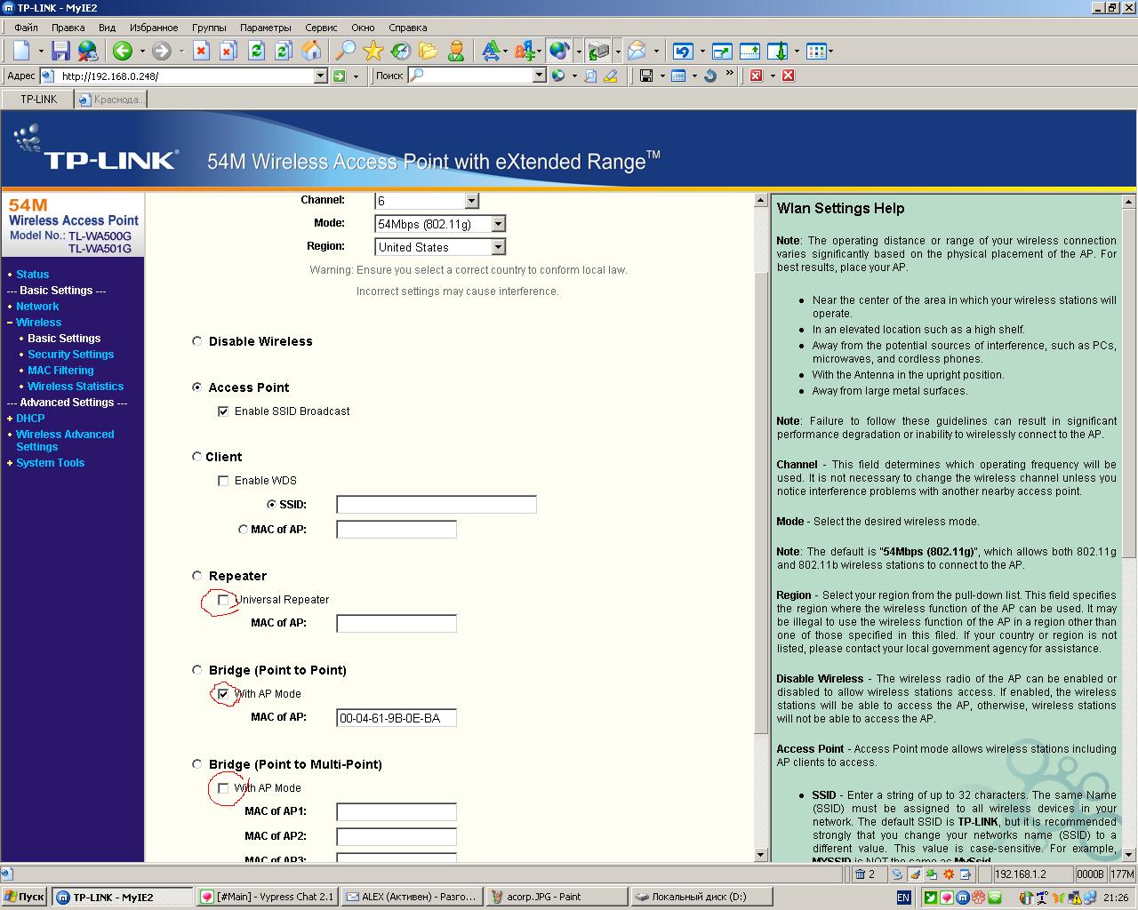
Task: Click the New blank page toolbar icon
Action: [x=21, y=51]
